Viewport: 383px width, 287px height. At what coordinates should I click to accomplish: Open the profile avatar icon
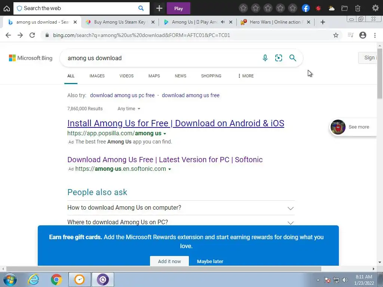(x=363, y=35)
